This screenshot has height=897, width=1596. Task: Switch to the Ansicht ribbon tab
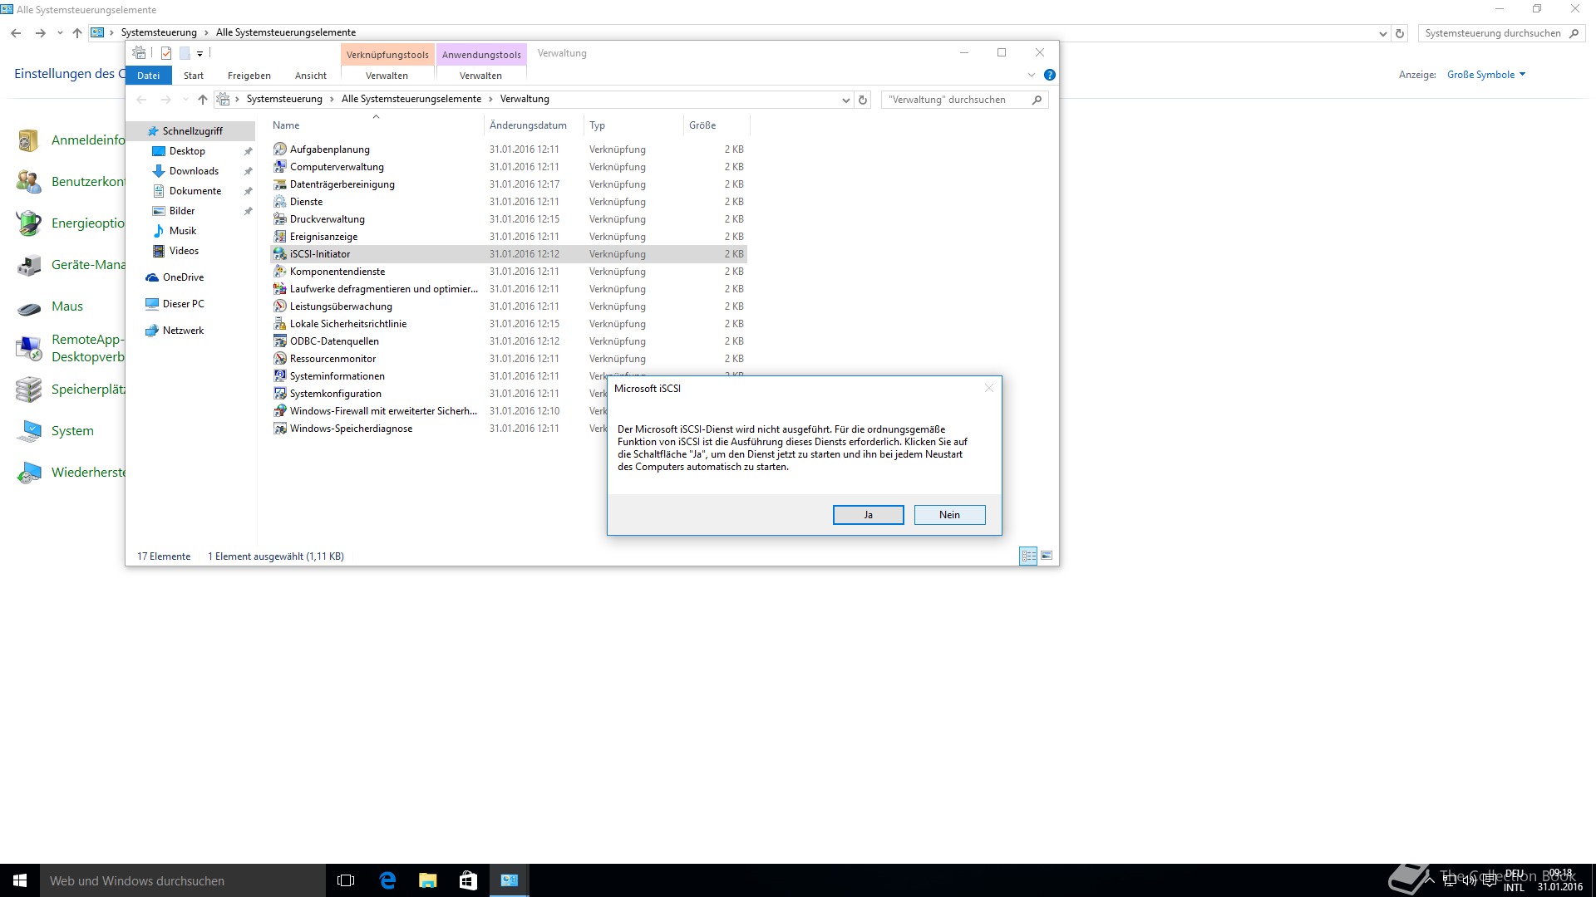tap(311, 76)
